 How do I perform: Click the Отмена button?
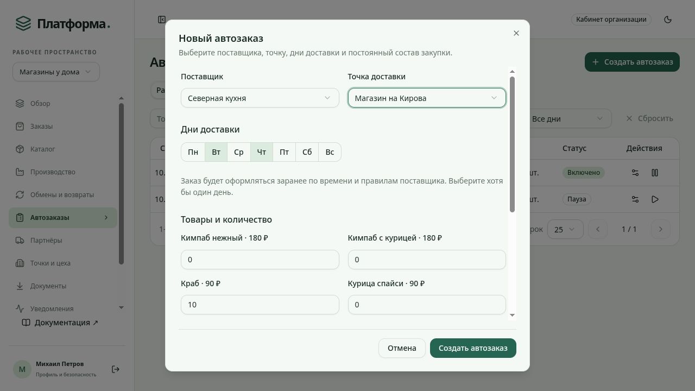click(x=402, y=348)
